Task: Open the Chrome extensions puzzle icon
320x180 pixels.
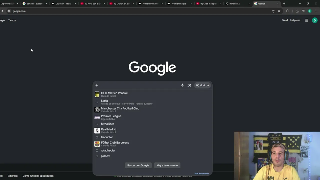Action: [288, 11]
